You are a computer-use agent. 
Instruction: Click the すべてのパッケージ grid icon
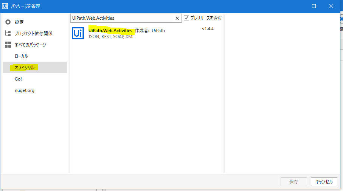coord(8,45)
